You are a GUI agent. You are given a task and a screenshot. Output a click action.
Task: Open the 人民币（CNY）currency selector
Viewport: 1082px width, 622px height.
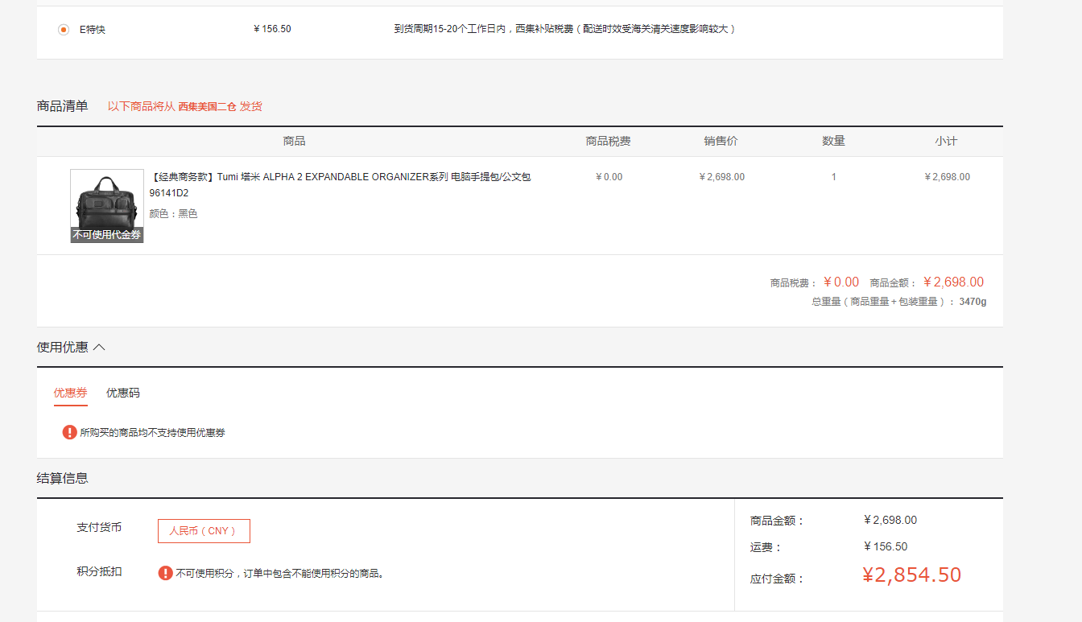[x=204, y=530]
